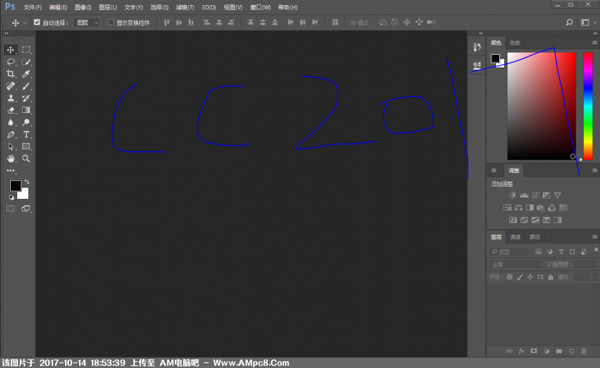600x368 pixels.
Task: Open the 编辑(E) menu
Action: 58,7
